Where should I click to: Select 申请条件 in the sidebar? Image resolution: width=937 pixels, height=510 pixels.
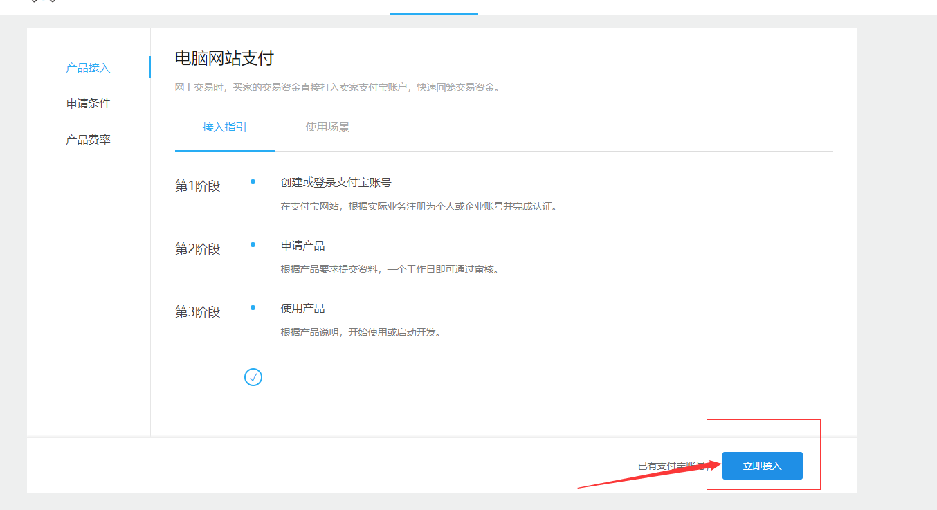click(x=88, y=103)
